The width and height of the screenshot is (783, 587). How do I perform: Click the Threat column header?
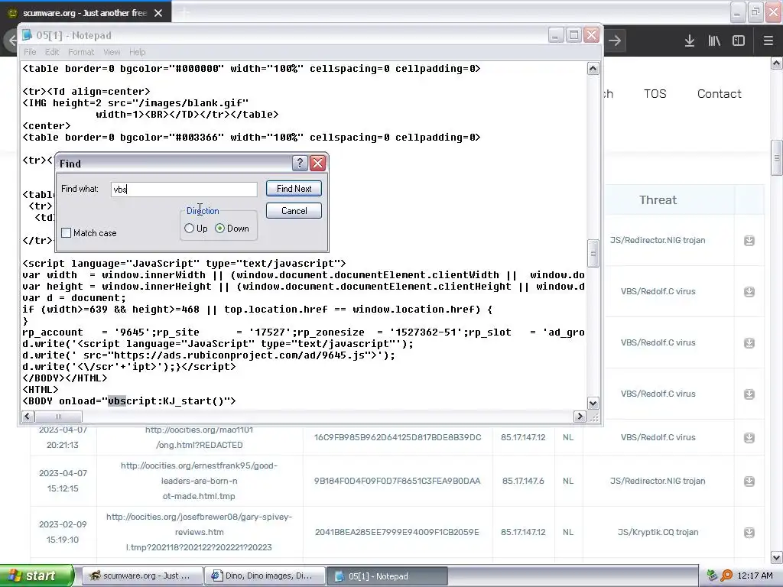tap(658, 200)
